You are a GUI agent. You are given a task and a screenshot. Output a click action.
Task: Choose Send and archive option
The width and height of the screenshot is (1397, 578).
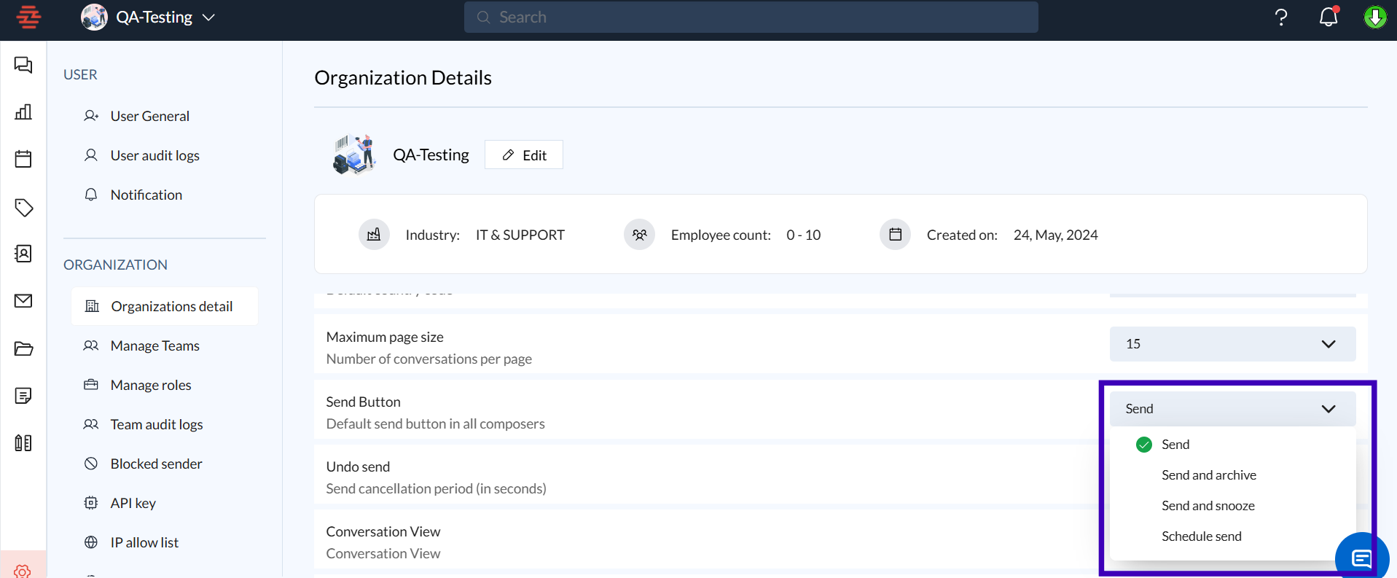[x=1208, y=475]
